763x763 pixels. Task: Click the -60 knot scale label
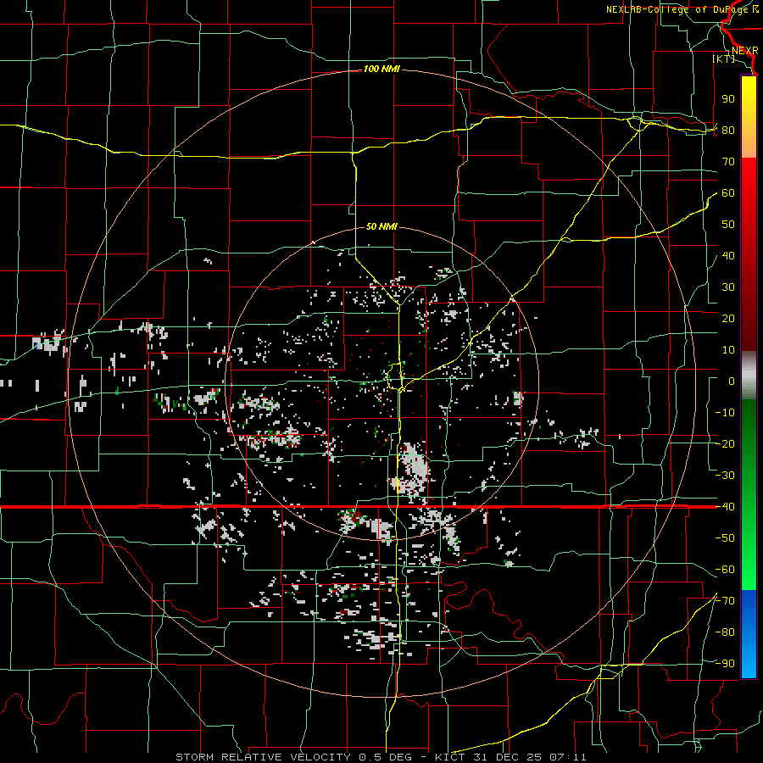point(725,570)
